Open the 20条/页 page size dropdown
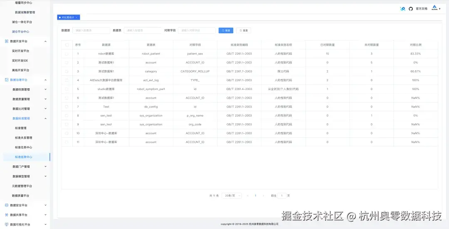Viewport: 449px width, 229px height. tap(232, 196)
